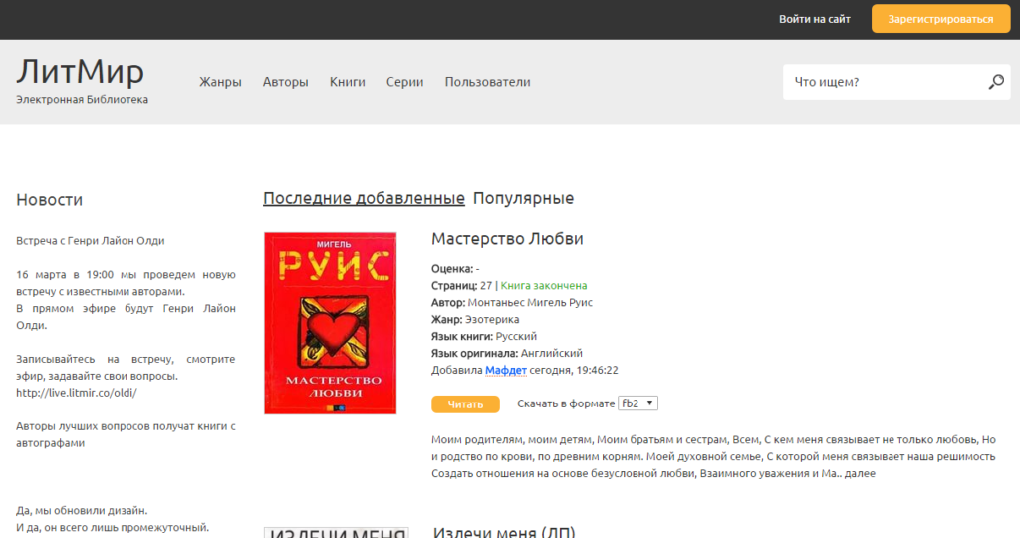Open the Излечи меня (ЛП) book title
The image size is (1020, 538).
(x=504, y=531)
